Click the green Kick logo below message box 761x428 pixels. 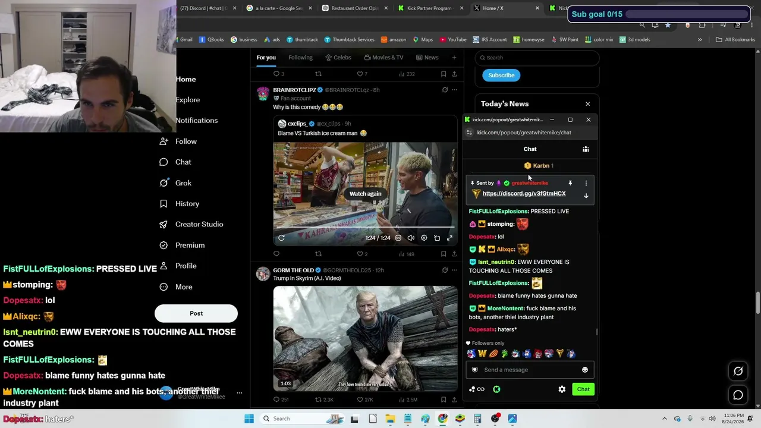(x=496, y=389)
